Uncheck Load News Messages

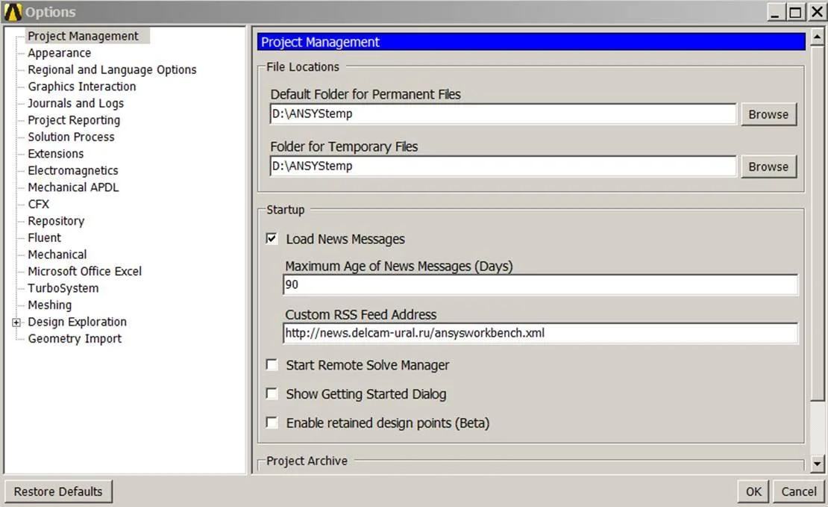click(x=272, y=238)
